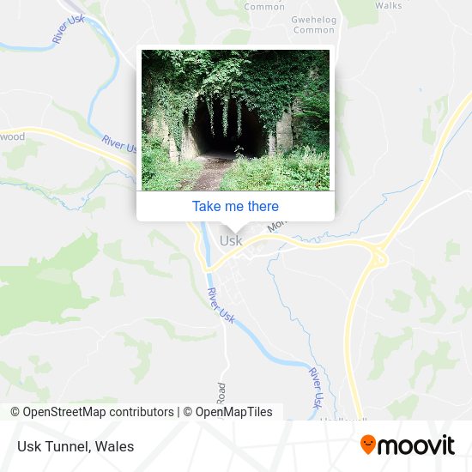Click the River Usk label south of Usk
This screenshot has height=472, width=472.
click(221, 306)
